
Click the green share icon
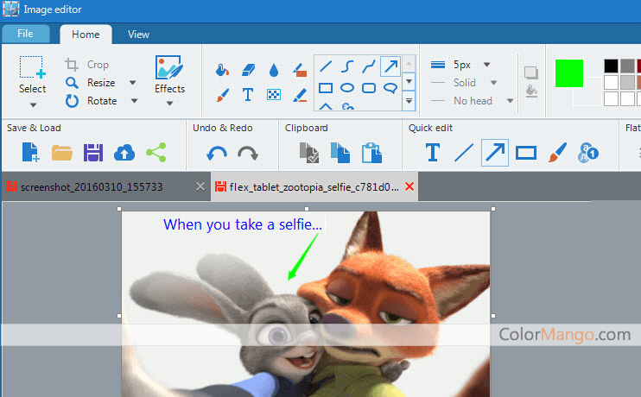click(156, 153)
